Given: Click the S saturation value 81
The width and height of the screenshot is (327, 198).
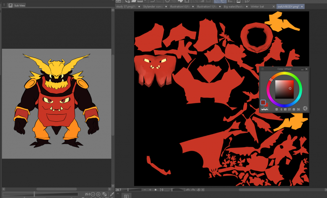Looking at the screenshot, I should [290, 110].
